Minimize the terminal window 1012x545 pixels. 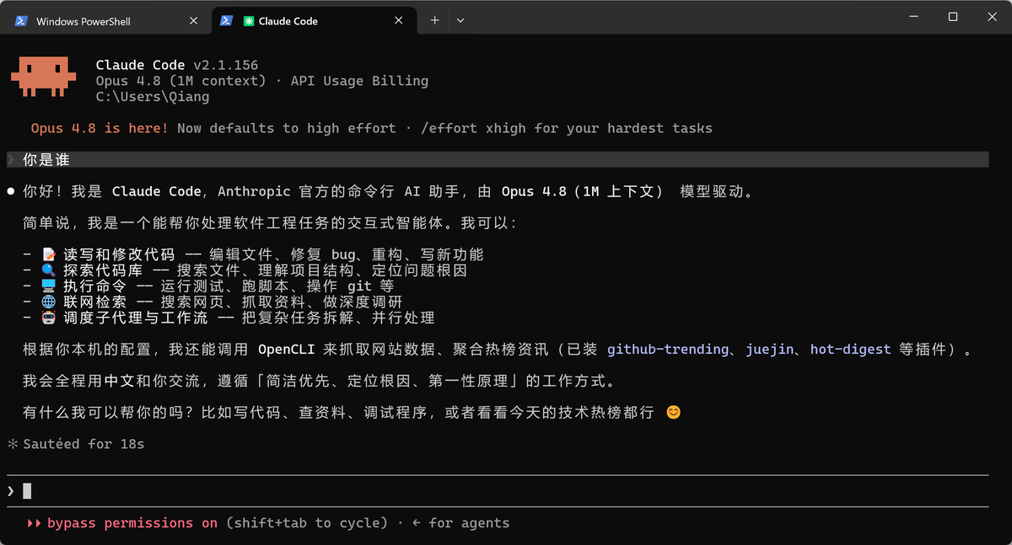[x=914, y=17]
